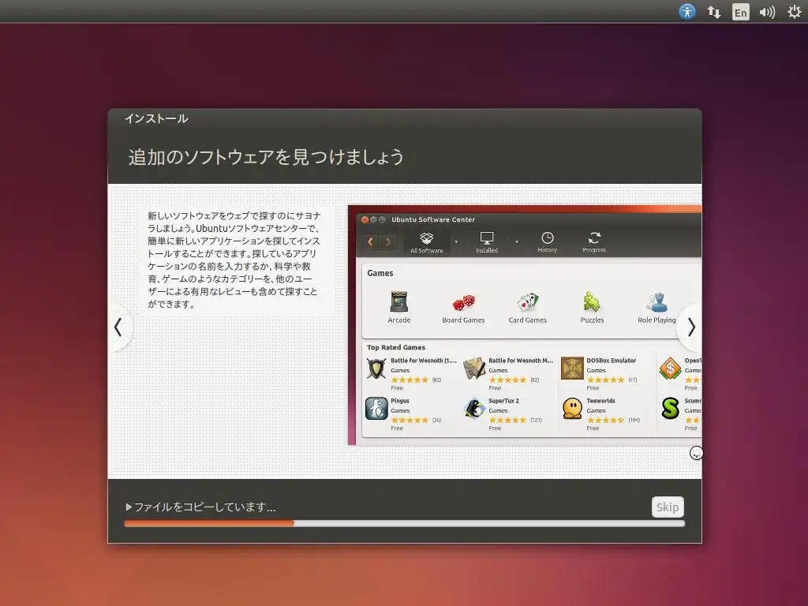Open the Installed dropdown arrow
The image size is (808, 606).
pyautogui.click(x=517, y=241)
